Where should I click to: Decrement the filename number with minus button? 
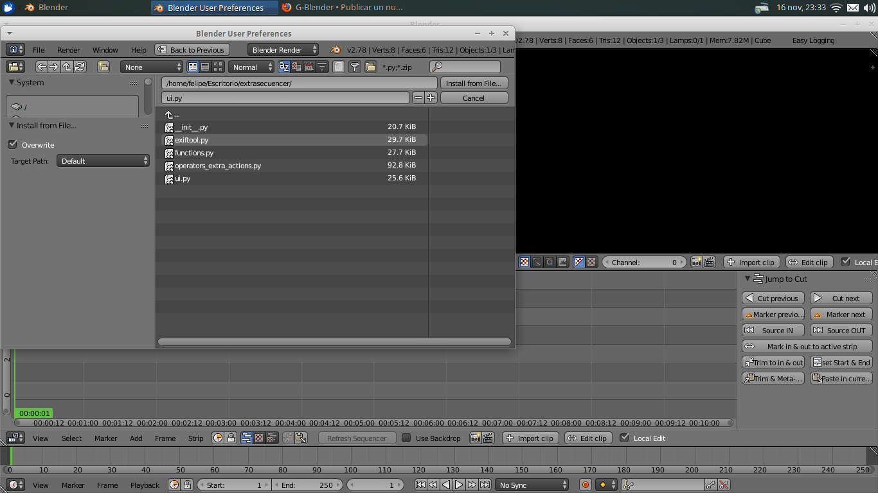pos(418,98)
